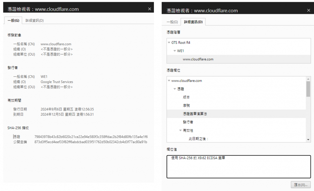Viewport: 314px width, 191px height.
Task: Select the 憑證簽章演算法 field
Action: 195,114
